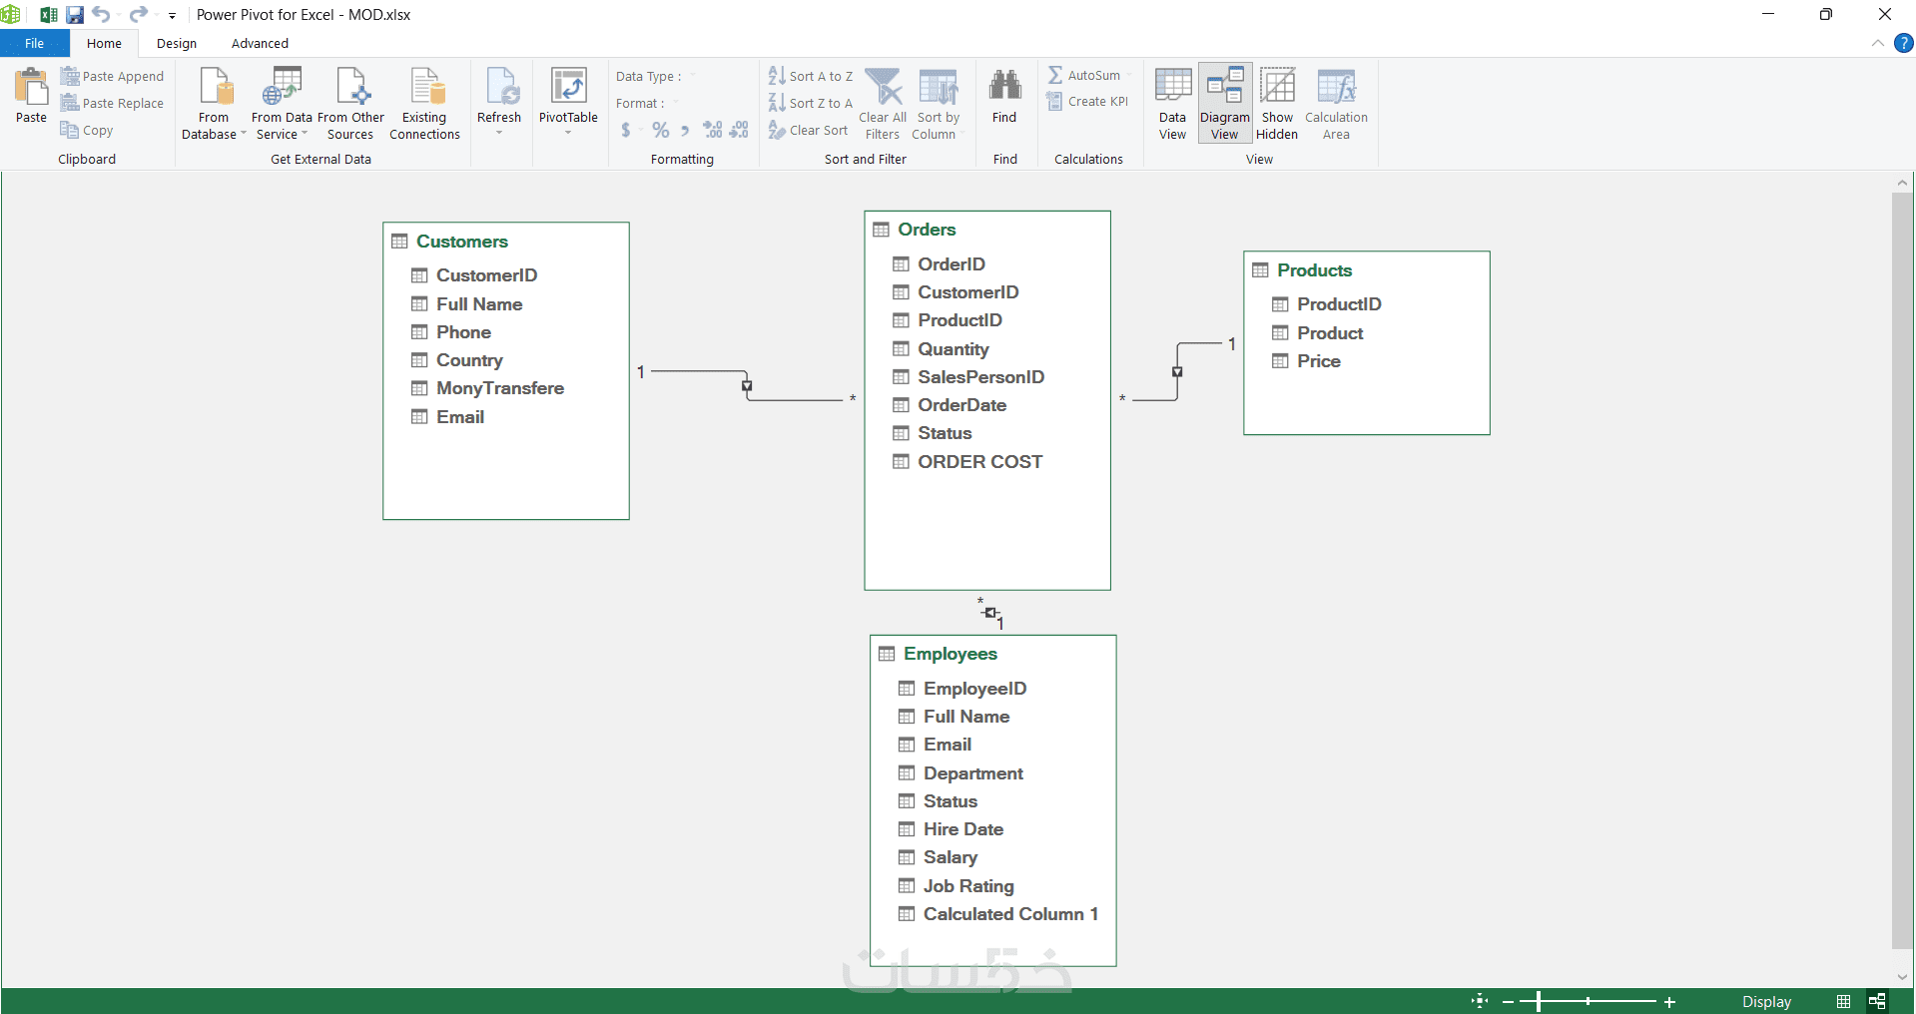The width and height of the screenshot is (1916, 1014).
Task: Select Calculated Column 1 in Employees
Action: point(1010,914)
